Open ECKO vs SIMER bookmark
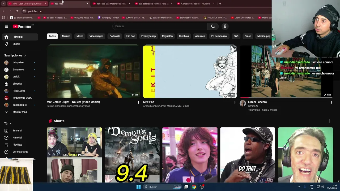340x191 pixels. pyautogui.click(x=134, y=18)
